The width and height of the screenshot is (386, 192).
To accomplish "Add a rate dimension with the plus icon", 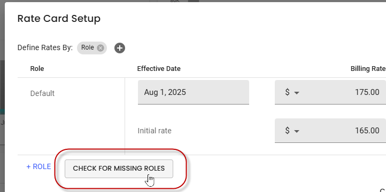I will 120,48.
